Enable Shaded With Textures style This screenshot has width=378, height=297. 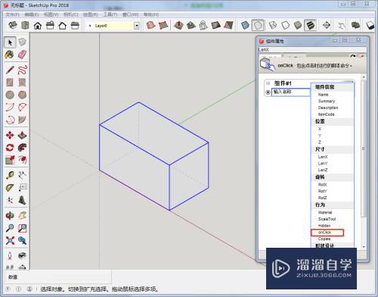click(310, 25)
